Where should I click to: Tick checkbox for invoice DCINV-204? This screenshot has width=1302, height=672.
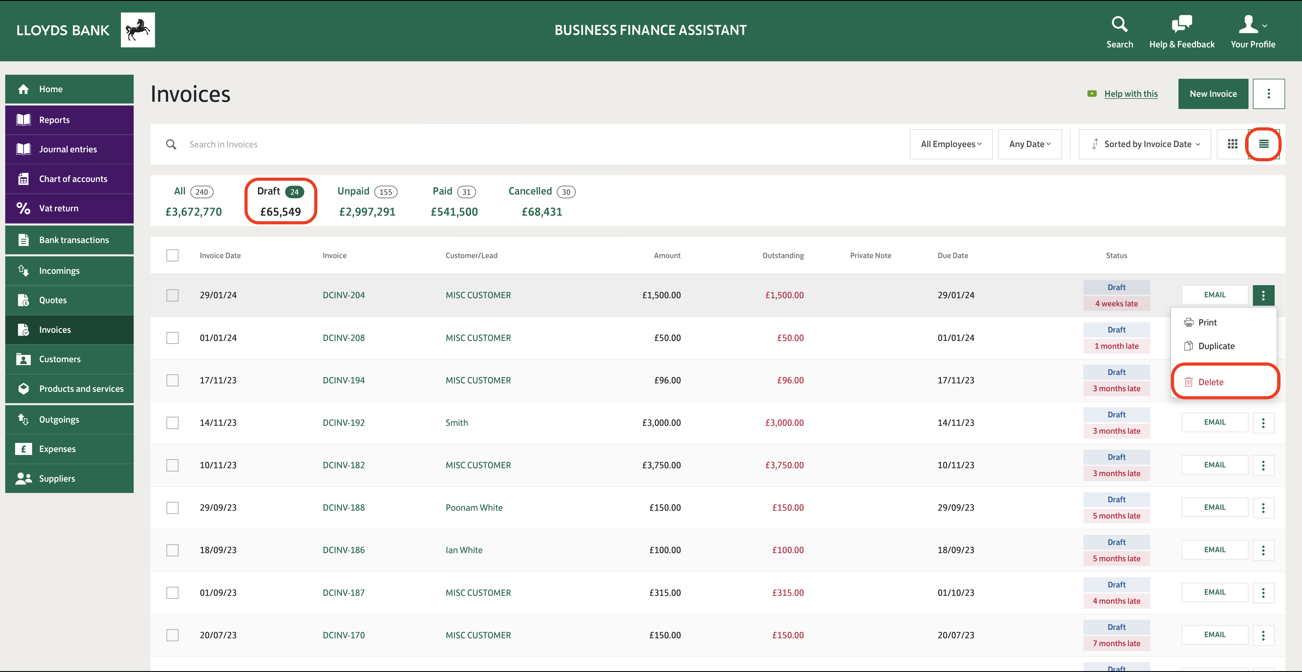pos(172,295)
